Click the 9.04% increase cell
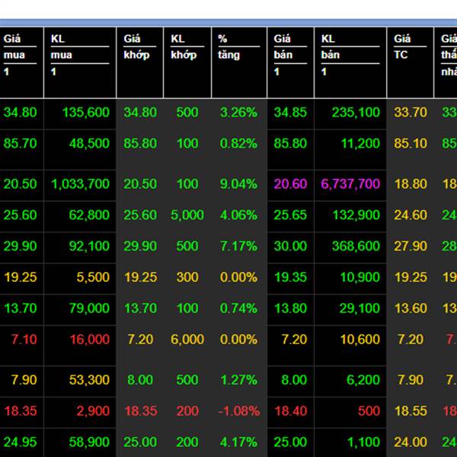Screen dimensions: 457x457 click(238, 184)
